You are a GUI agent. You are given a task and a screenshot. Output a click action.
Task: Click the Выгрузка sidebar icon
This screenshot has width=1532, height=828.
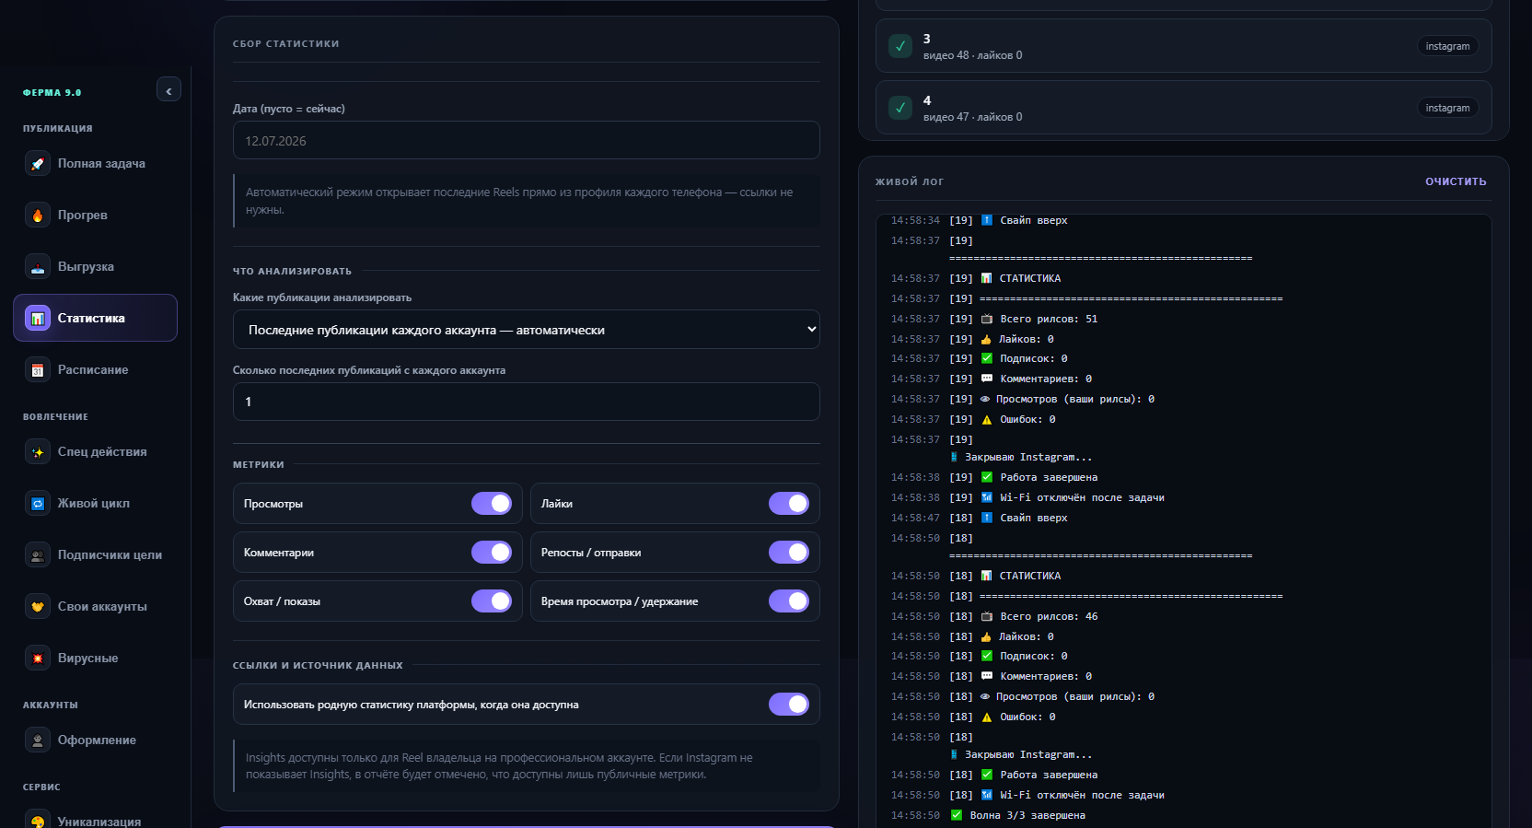[38, 267]
